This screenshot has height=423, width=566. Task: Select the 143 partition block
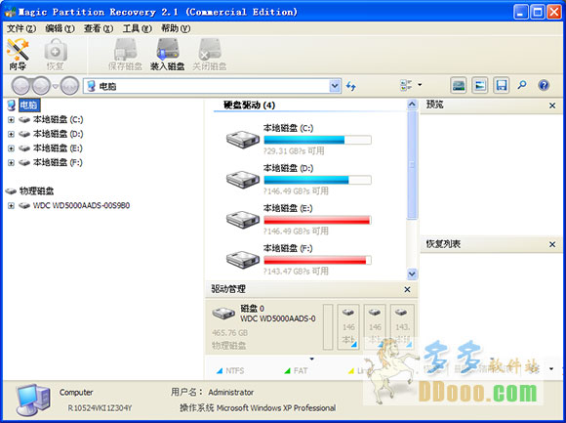402,327
